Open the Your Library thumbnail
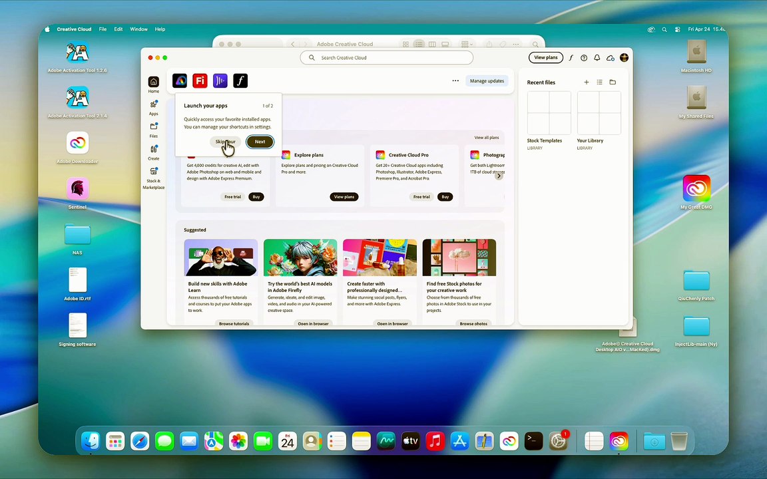Image resolution: width=767 pixels, height=479 pixels. point(599,113)
